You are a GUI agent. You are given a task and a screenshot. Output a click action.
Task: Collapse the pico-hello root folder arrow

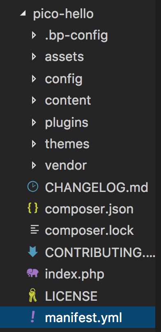pyautogui.click(x=23, y=14)
